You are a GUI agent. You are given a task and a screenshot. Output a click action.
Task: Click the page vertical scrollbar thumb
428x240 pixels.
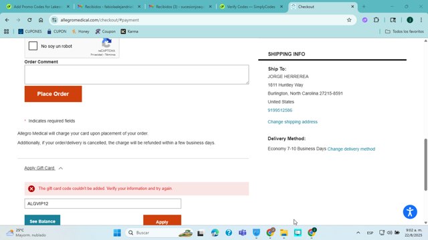click(425, 165)
